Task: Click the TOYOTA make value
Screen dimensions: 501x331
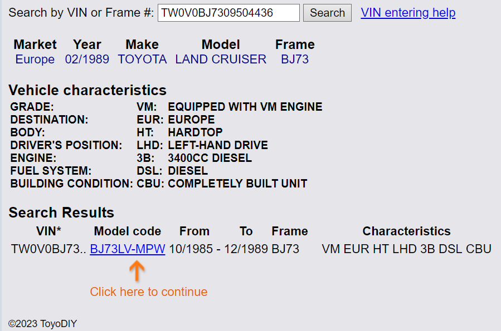Action: pos(142,60)
